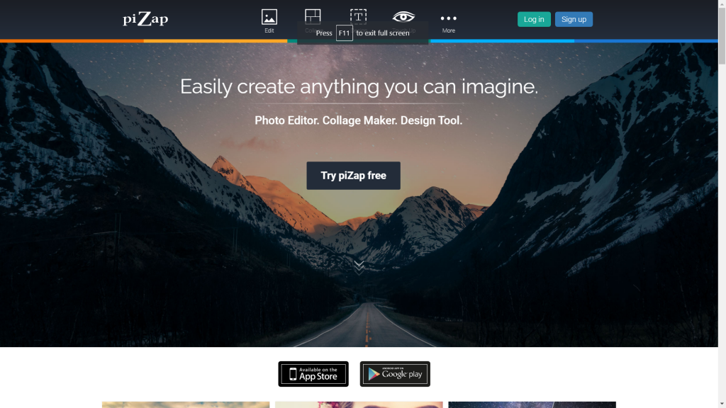Select the Design text-box icon
The image size is (726, 408).
pyautogui.click(x=358, y=16)
